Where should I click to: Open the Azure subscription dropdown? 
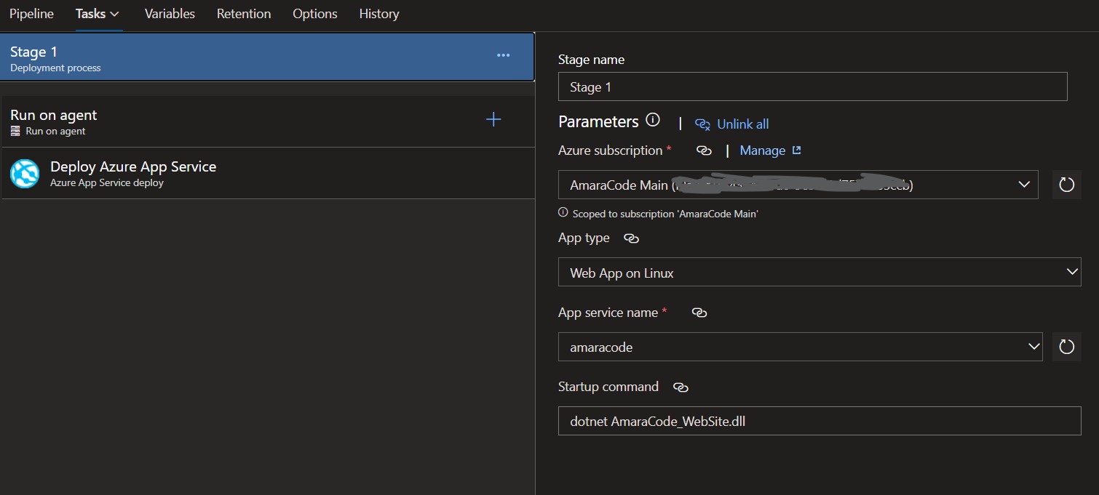pos(798,185)
